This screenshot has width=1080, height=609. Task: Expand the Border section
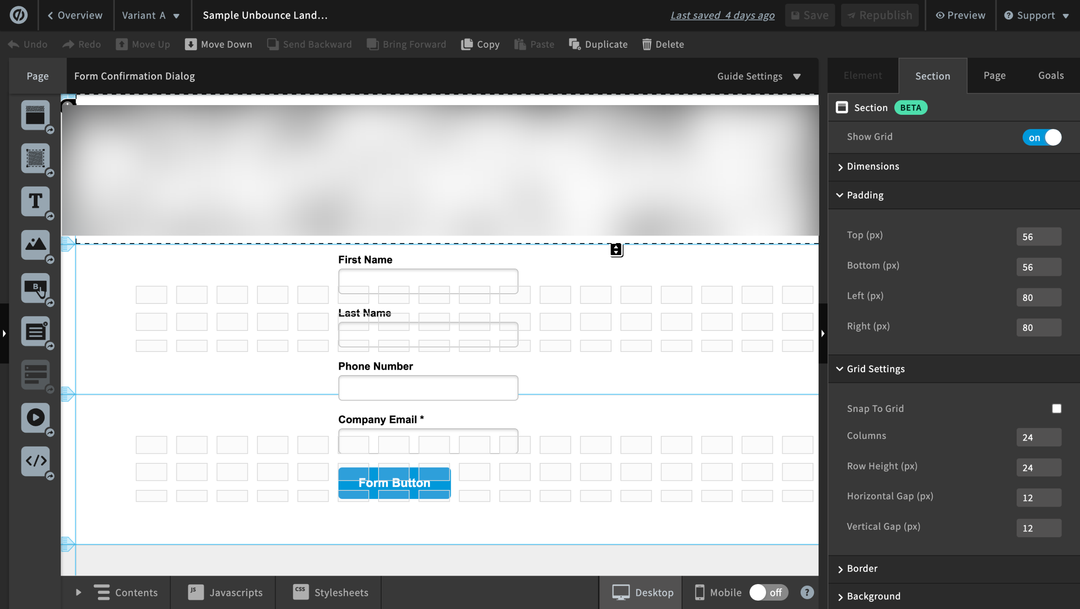pyautogui.click(x=954, y=568)
